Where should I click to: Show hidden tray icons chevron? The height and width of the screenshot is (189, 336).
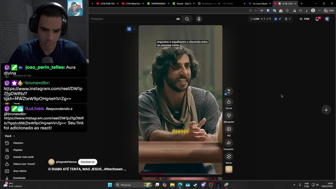294,185
